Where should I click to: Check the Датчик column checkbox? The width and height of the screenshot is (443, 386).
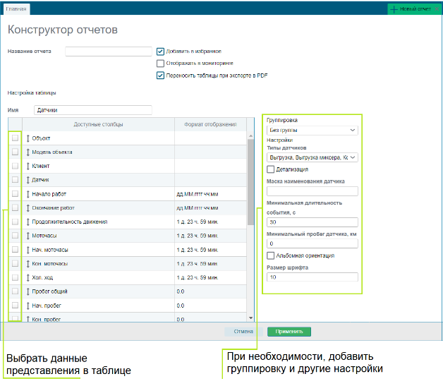coord(16,179)
